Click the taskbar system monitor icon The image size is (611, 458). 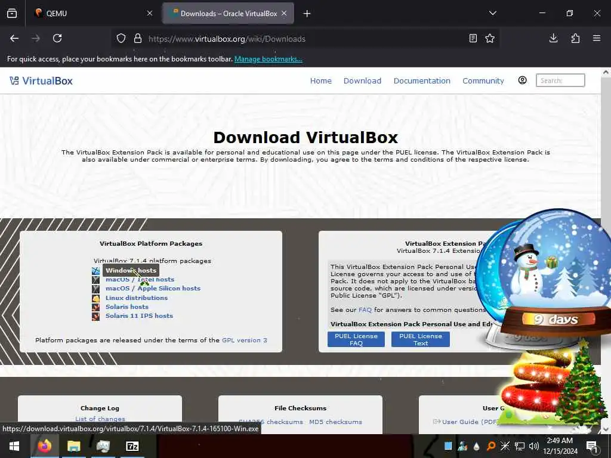click(x=103, y=446)
